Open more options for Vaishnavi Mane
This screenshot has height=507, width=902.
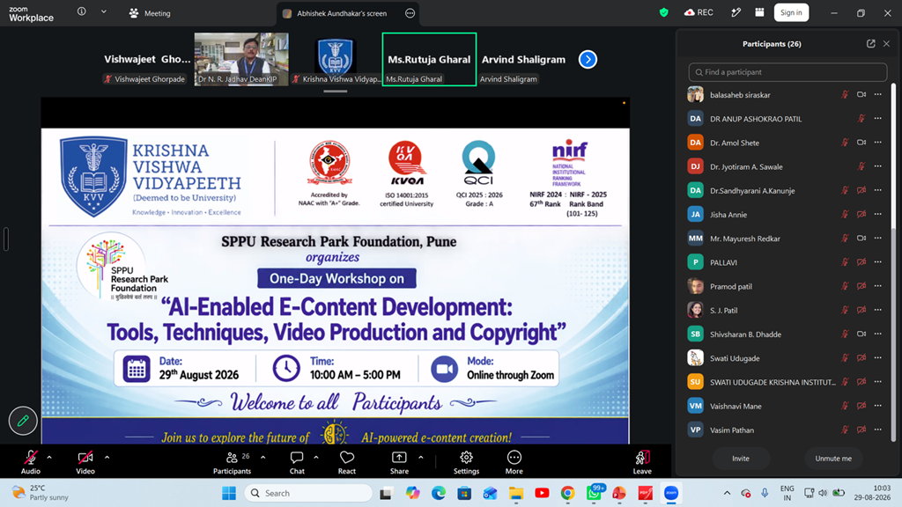pos(878,406)
